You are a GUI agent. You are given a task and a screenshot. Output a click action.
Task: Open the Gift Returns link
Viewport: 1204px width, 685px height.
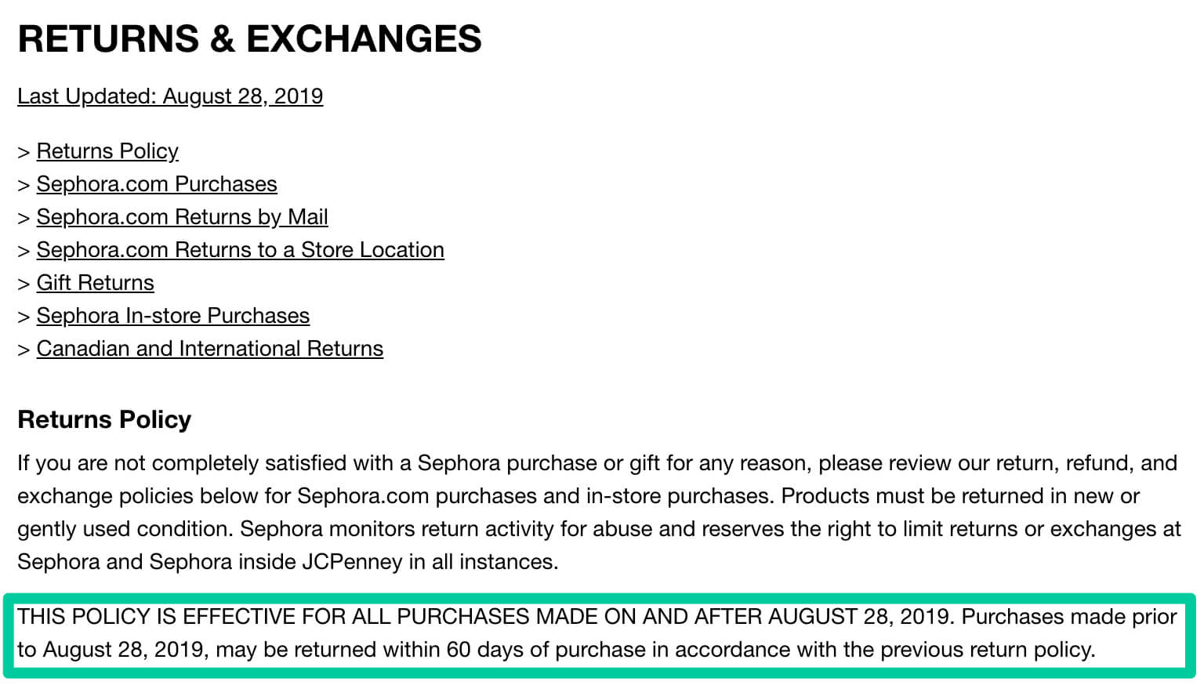pos(95,282)
